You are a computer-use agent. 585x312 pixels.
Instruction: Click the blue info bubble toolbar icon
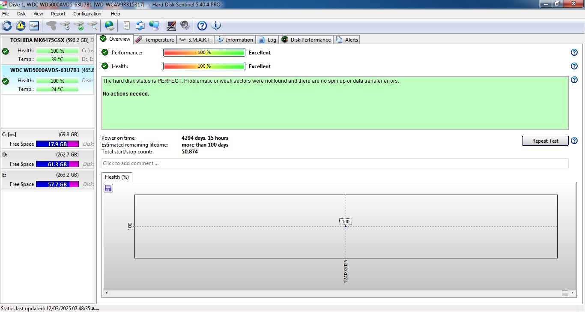coord(216,26)
